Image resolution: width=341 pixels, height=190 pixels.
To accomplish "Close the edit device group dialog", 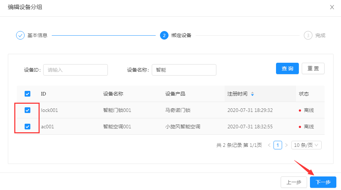I will 332,7.
